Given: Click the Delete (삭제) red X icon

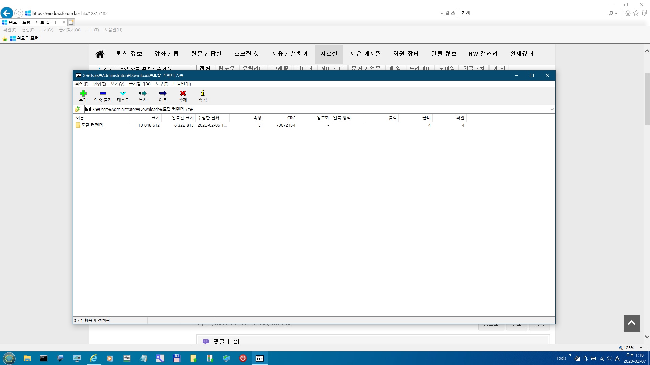Looking at the screenshot, I should [183, 93].
